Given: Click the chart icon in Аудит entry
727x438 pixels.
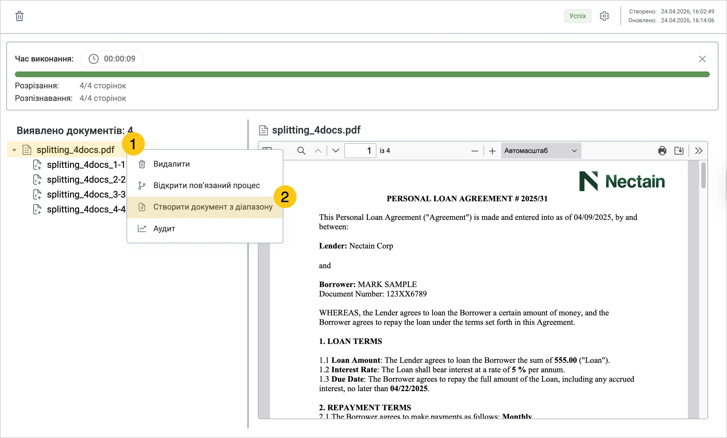Looking at the screenshot, I should (x=142, y=228).
